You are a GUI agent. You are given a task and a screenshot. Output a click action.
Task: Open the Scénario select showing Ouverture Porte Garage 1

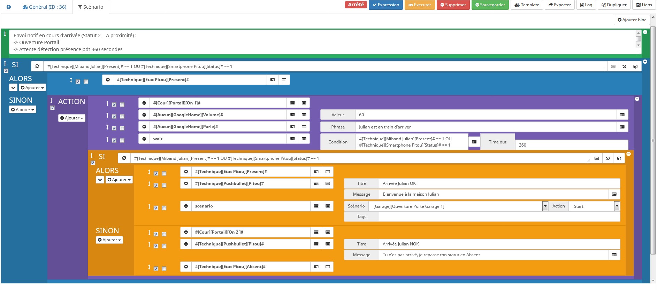tap(459, 206)
